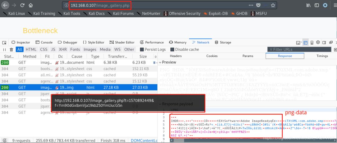Click the filter funnel icon in Filter URLs
Viewport: 337px width, 143px height.
tap(271, 50)
